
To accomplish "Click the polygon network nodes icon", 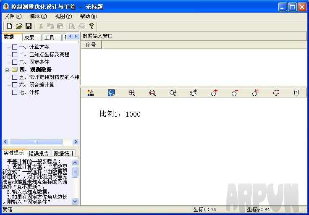I will point(276,93).
